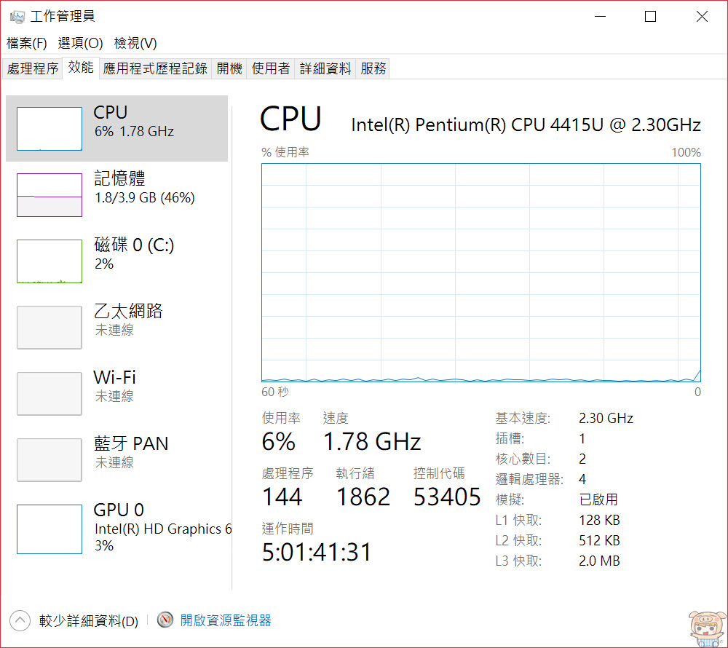Open the 開啟資源監視器 link
This screenshot has width=728, height=648.
(x=226, y=620)
